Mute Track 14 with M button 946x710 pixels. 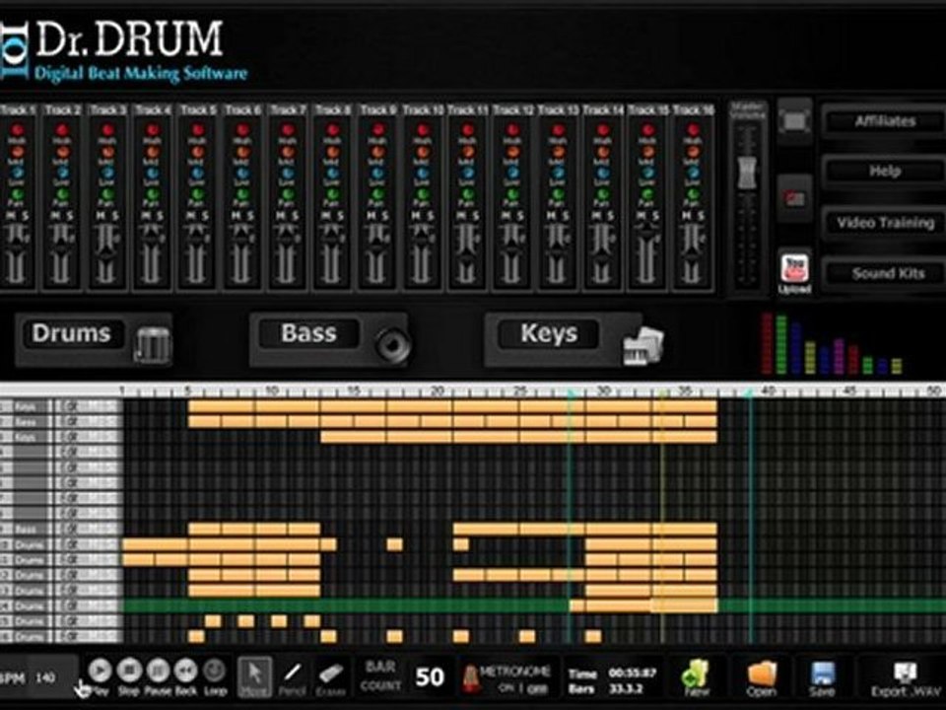point(596,216)
